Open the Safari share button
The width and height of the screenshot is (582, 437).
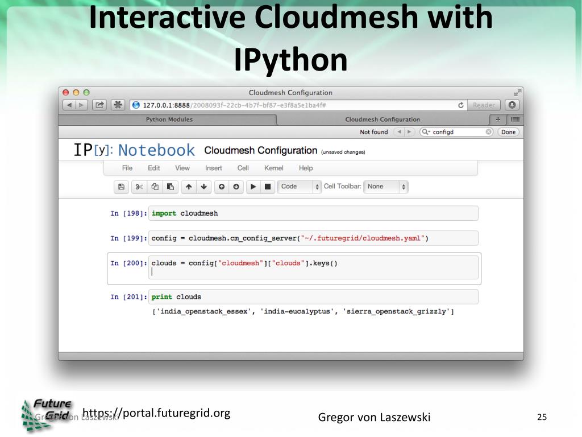[x=99, y=105]
